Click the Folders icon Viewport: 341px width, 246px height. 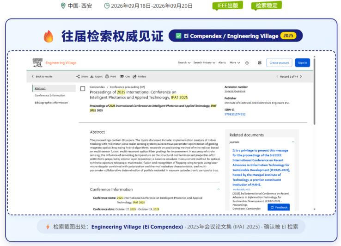(134, 76)
